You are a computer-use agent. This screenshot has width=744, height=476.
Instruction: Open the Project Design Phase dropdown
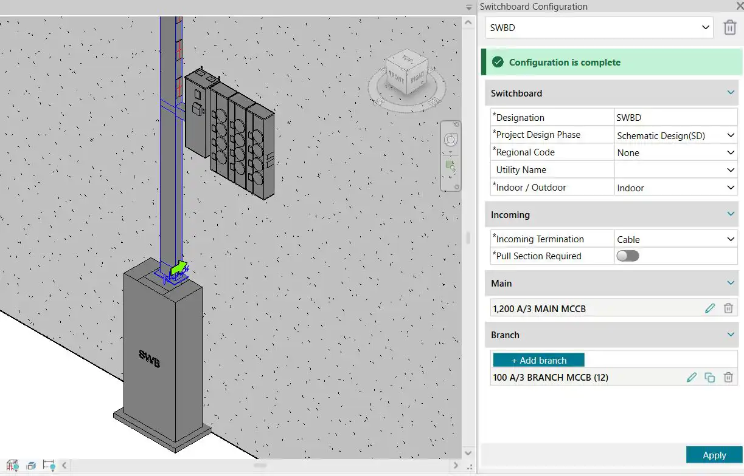[729, 135]
